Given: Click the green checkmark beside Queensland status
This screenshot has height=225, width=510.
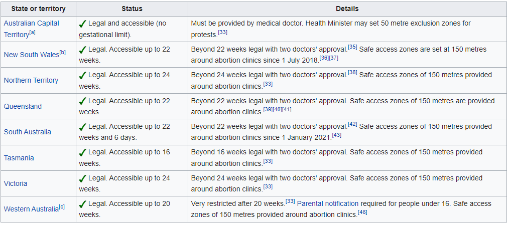Looking at the screenshot, I should 83,101.
